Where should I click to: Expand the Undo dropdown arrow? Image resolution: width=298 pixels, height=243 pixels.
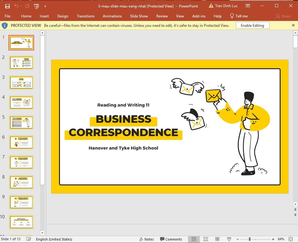click(x=21, y=6)
